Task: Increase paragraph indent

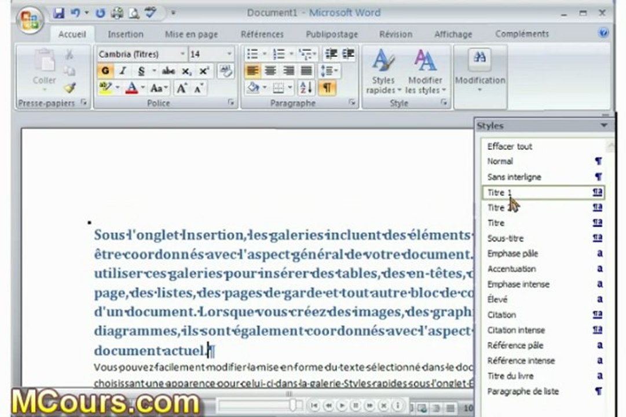Action: pyautogui.click(x=348, y=53)
